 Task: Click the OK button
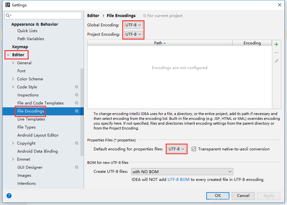(x=218, y=196)
